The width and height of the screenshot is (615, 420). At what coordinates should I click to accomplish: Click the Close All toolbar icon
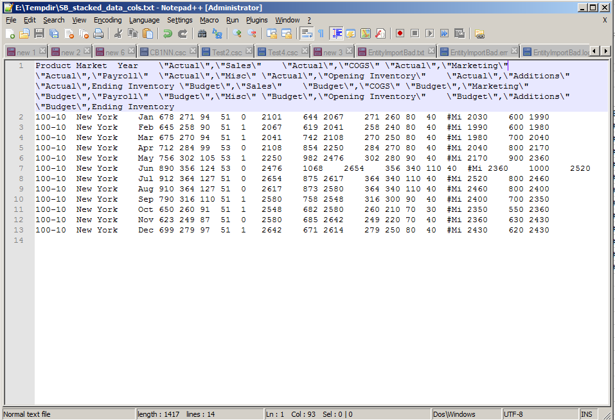[84, 34]
